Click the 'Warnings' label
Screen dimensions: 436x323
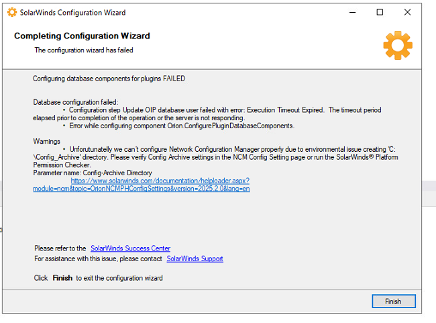[46, 142]
